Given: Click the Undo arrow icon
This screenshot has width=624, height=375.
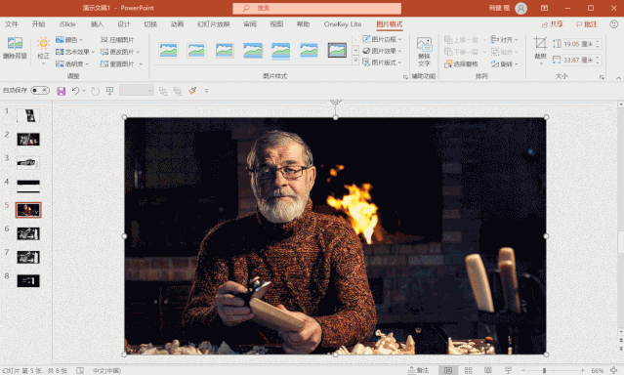Looking at the screenshot, I should pyautogui.click(x=75, y=91).
